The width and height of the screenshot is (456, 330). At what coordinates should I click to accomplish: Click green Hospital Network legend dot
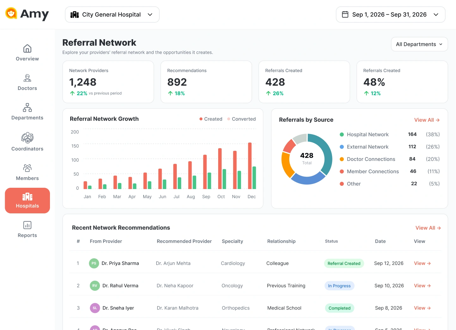342,134
